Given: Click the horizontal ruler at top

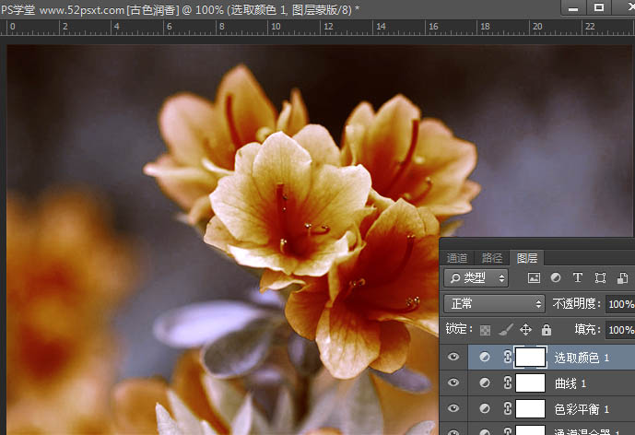Looking at the screenshot, I should point(317,27).
